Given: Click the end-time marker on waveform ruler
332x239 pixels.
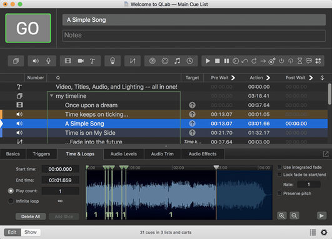Looking at the screenshot, I should click(216, 167).
